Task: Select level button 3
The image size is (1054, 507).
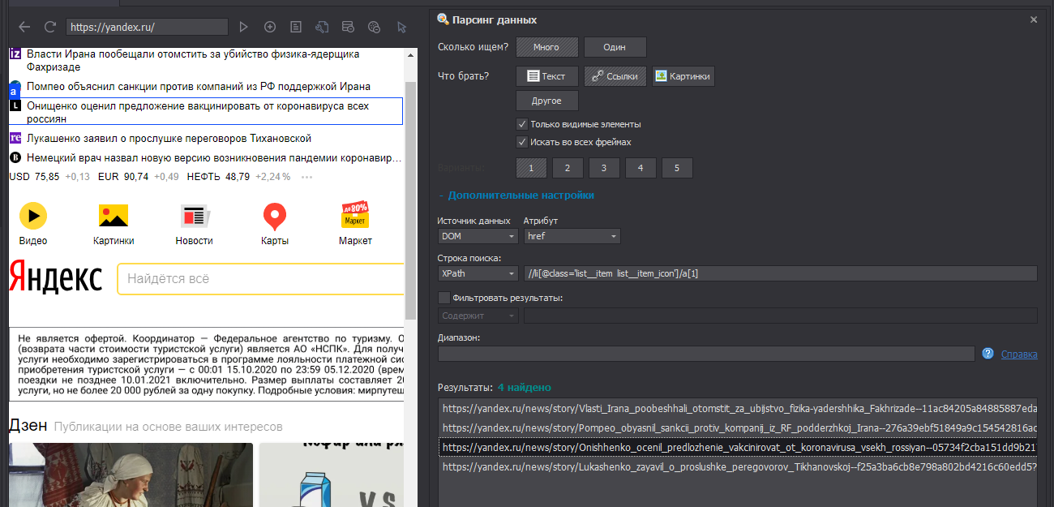Action: click(604, 168)
